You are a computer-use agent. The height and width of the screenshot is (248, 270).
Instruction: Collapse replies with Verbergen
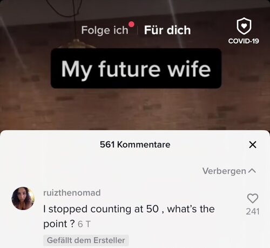[x=224, y=171]
